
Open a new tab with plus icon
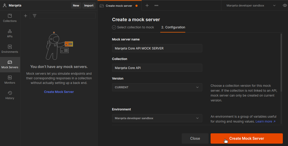click(x=147, y=5)
